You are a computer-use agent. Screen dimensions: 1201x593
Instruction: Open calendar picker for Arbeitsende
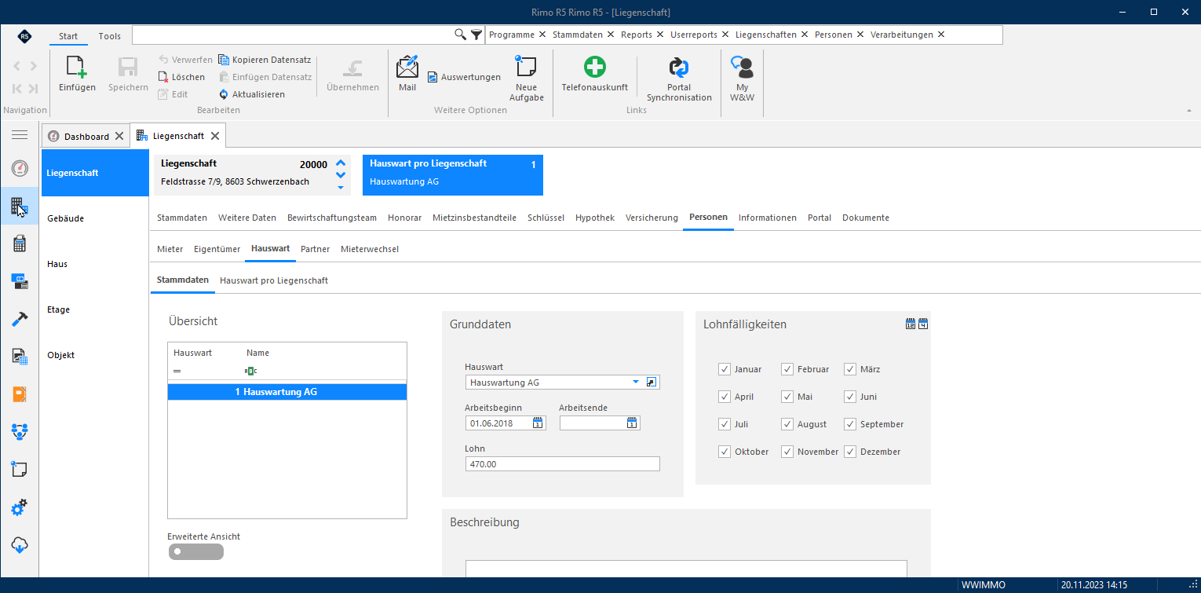coord(632,423)
